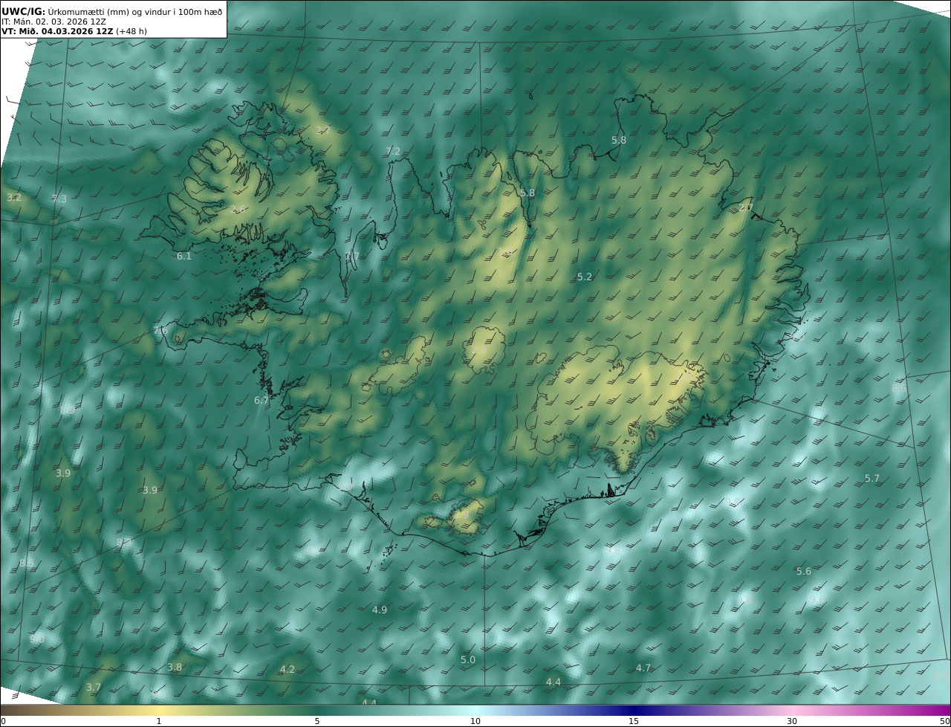Select the 3.8 value label on the map
This screenshot has height=727, width=951.
click(175, 667)
